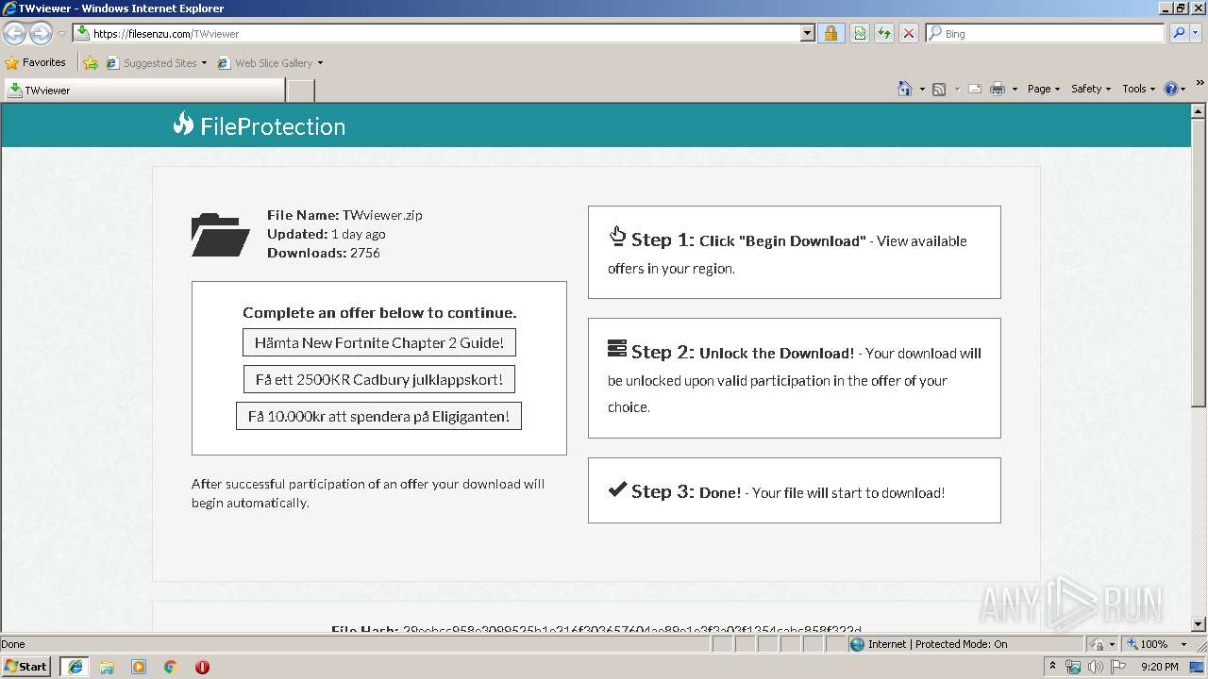Open a new blank tab

[x=300, y=91]
